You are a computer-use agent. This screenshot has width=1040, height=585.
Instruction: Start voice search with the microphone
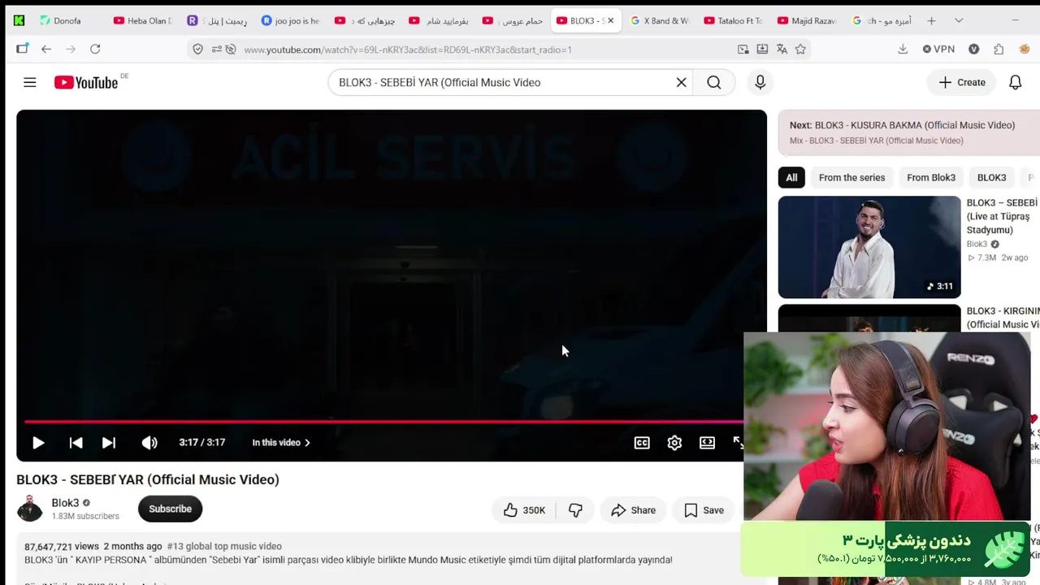[x=760, y=82]
